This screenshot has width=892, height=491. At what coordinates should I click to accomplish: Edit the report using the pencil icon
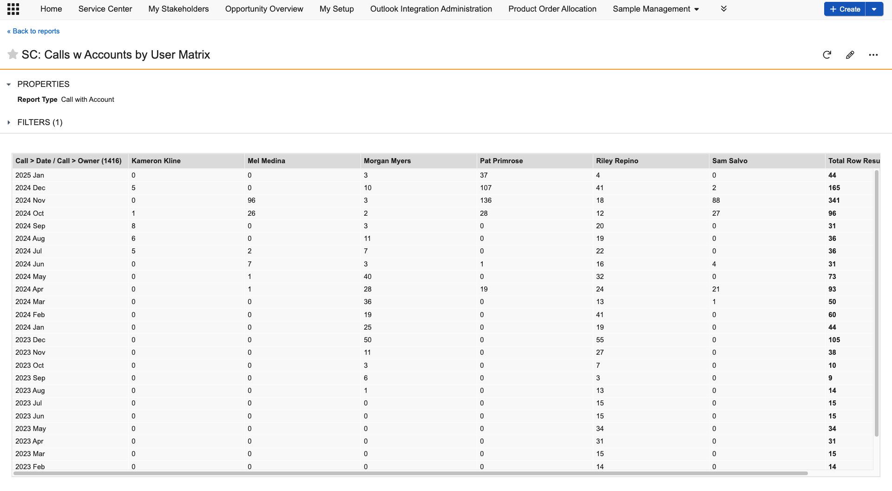tap(850, 55)
